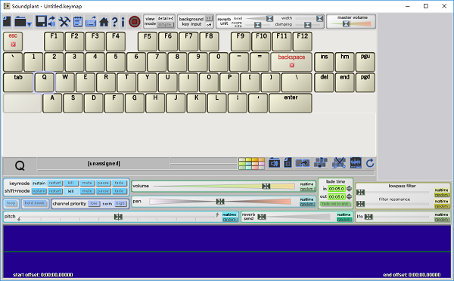Click the filter resonance slider handle
Screen dimensions: 454x281
tap(360, 204)
